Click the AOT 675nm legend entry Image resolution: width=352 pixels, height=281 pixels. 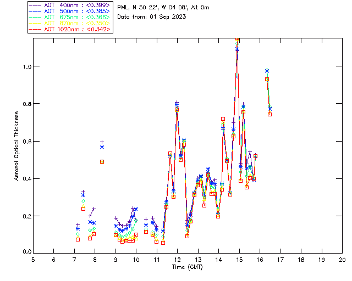pyautogui.click(x=70, y=17)
